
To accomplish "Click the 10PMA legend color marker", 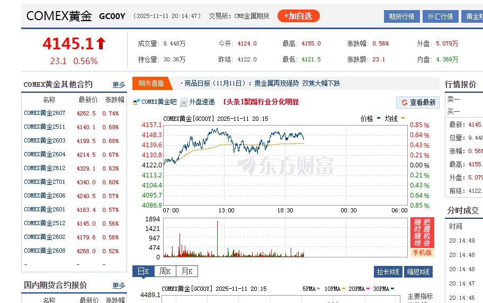I will coord(344,289).
